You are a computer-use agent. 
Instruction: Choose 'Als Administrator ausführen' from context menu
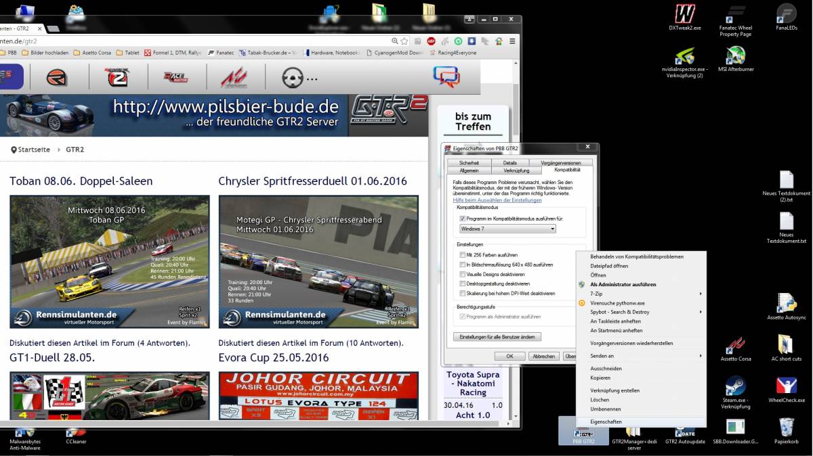pyautogui.click(x=623, y=285)
